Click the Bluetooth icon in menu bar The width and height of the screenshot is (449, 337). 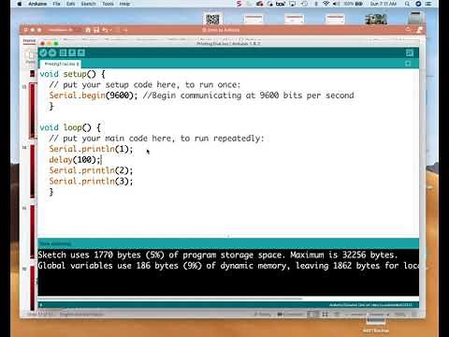[316, 4]
